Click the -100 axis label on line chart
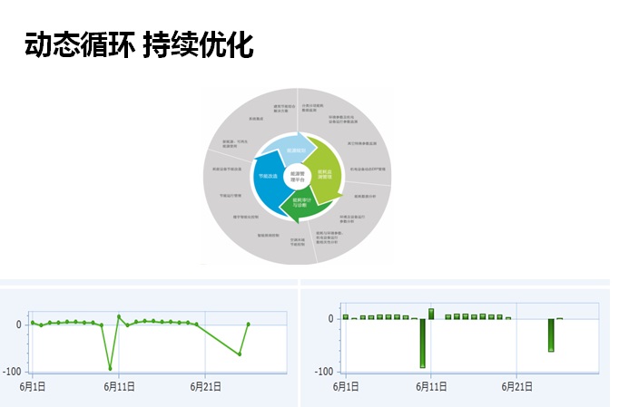The height and width of the screenshot is (407, 619). click(13, 372)
